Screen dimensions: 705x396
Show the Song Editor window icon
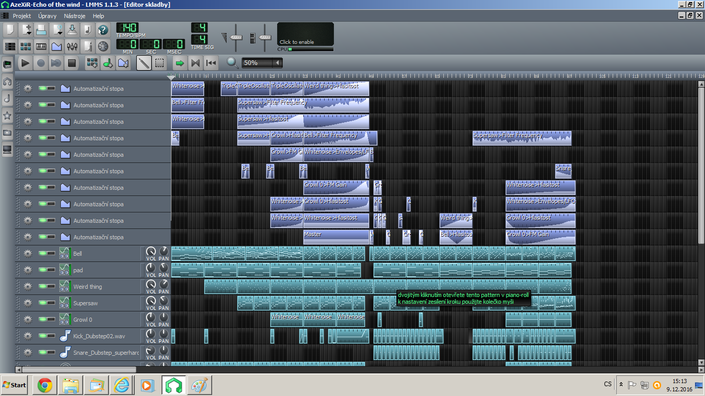pyautogui.click(x=9, y=46)
